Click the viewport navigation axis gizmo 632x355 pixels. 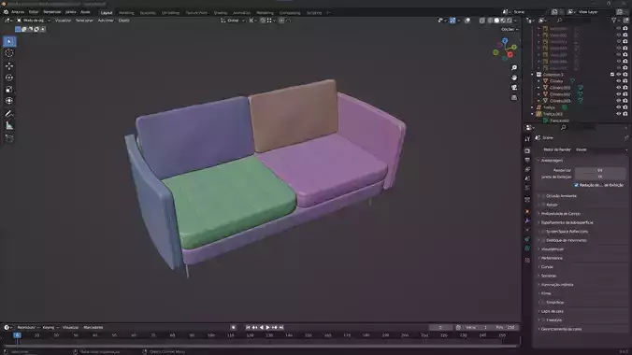click(505, 50)
